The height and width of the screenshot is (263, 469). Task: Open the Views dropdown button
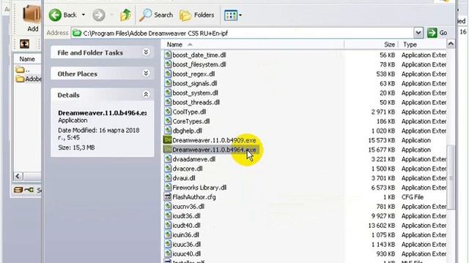tap(233, 15)
